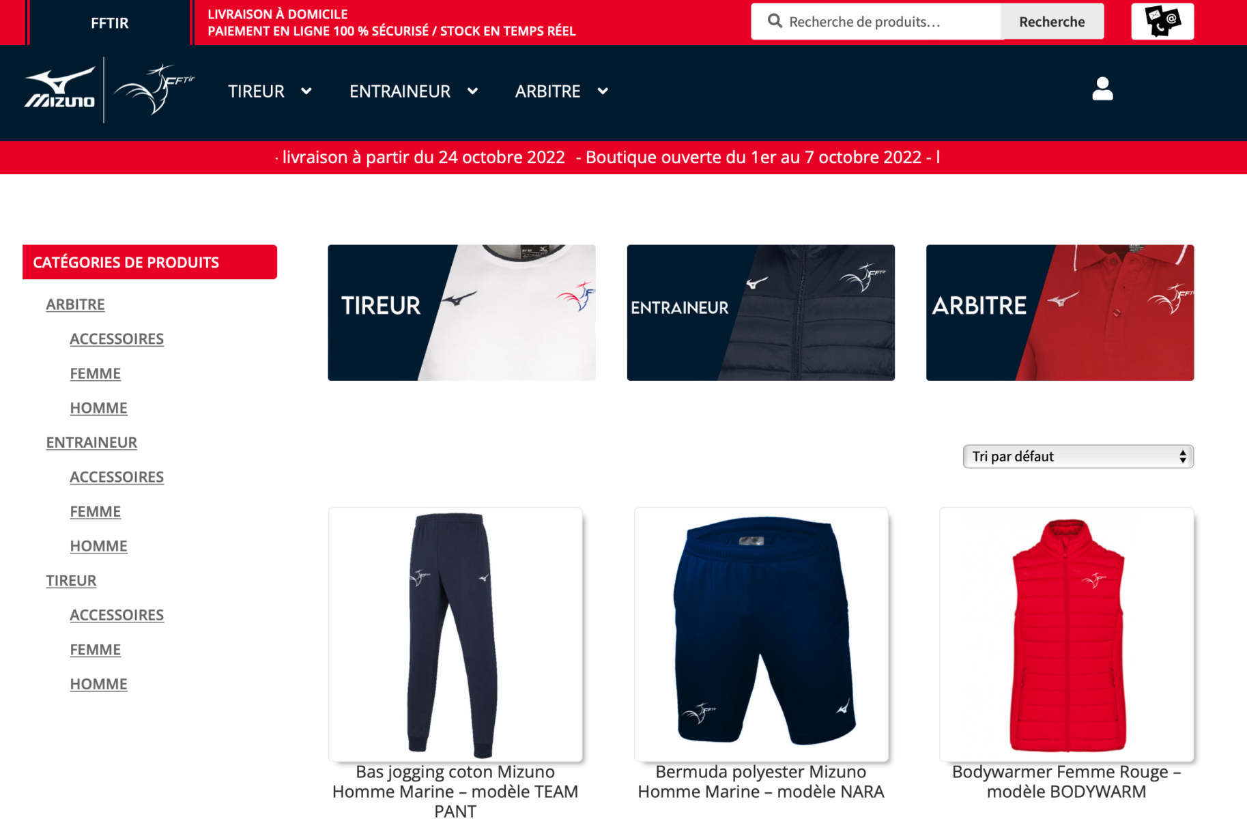Open the user account icon
Screen dimensions: 1247x819
[1102, 89]
